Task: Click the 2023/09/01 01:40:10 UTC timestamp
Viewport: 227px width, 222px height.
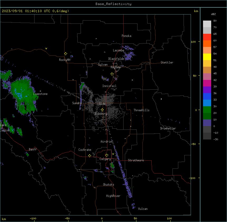Action: click(26, 11)
